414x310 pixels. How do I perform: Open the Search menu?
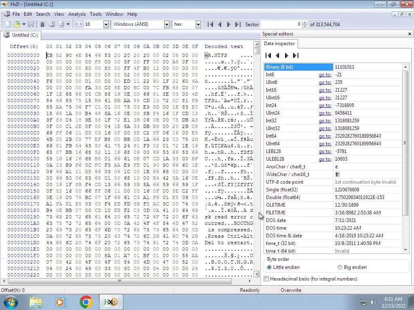click(x=43, y=14)
